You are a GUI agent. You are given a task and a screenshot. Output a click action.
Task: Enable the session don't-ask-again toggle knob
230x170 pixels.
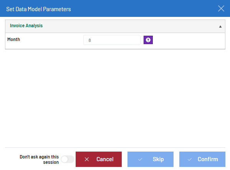pyautogui.click(x=65, y=159)
